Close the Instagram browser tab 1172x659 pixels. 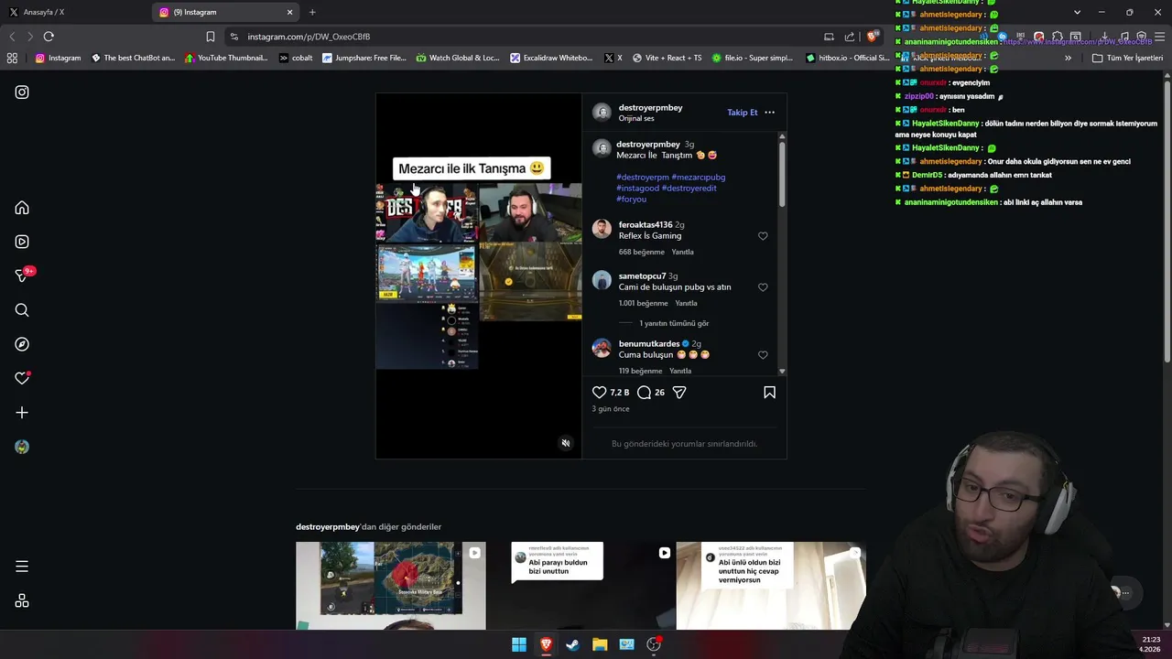point(290,12)
